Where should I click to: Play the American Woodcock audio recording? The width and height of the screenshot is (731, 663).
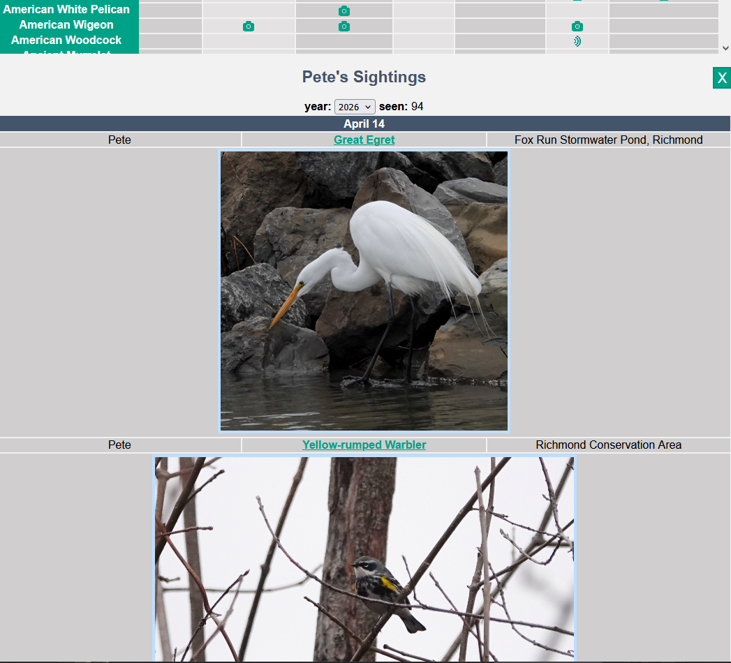click(576, 40)
